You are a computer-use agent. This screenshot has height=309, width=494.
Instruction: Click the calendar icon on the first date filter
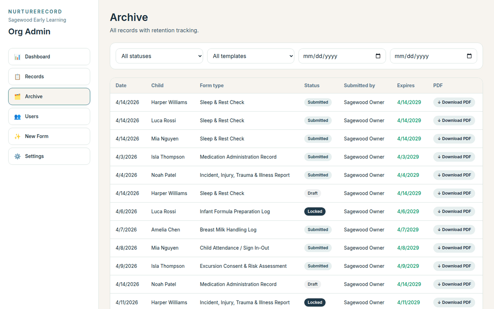(x=378, y=56)
